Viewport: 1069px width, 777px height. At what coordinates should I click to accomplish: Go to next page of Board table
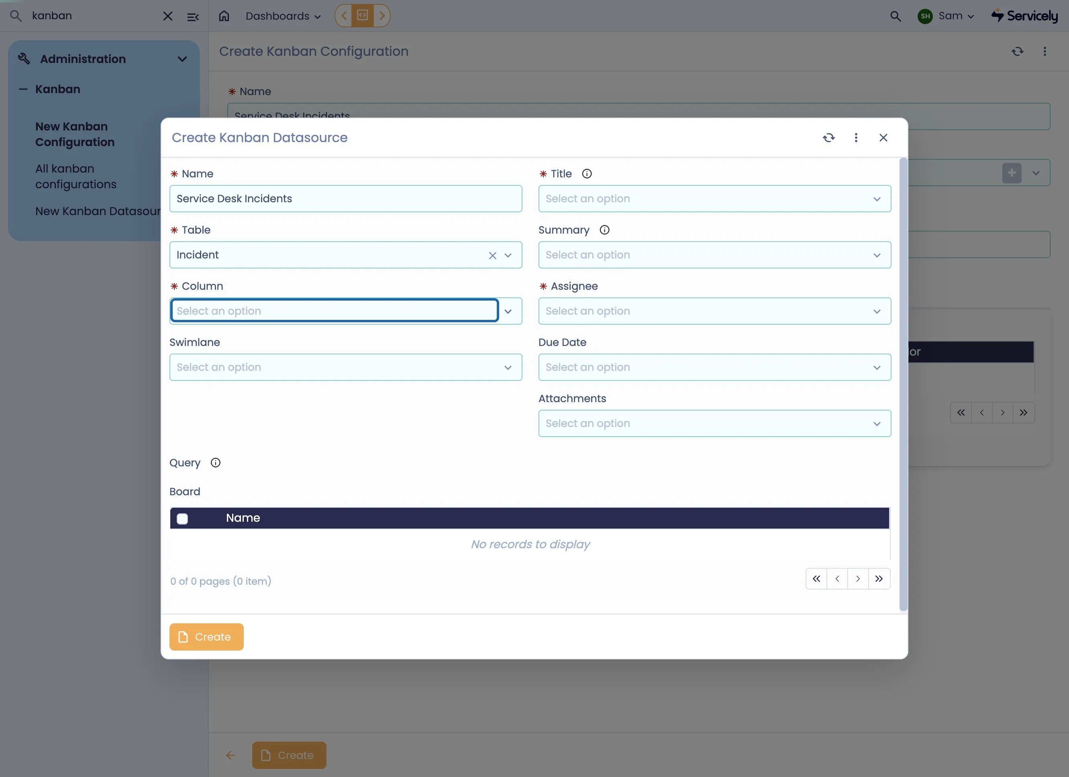pyautogui.click(x=858, y=579)
